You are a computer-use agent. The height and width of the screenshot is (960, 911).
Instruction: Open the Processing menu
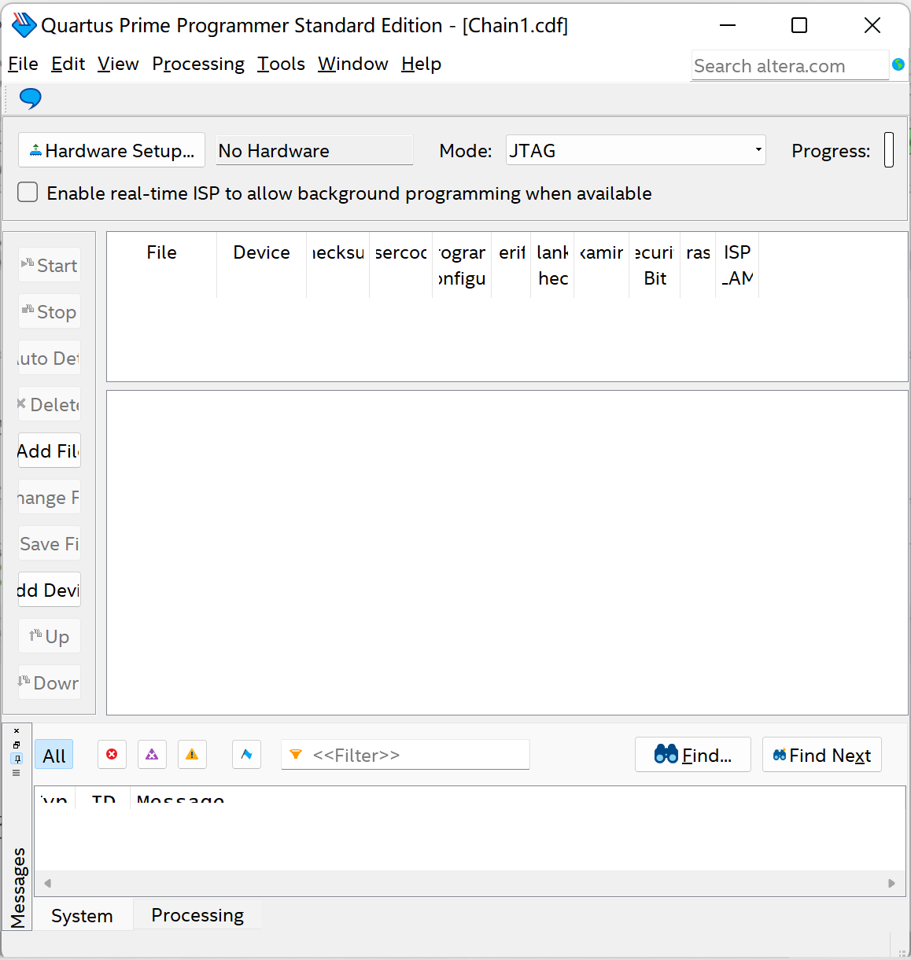(198, 64)
